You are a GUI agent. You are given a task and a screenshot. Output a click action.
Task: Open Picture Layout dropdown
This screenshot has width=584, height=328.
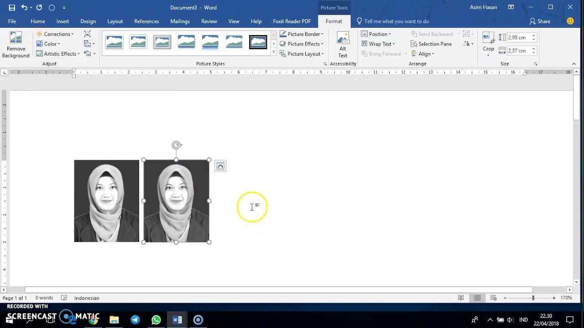pyautogui.click(x=302, y=54)
